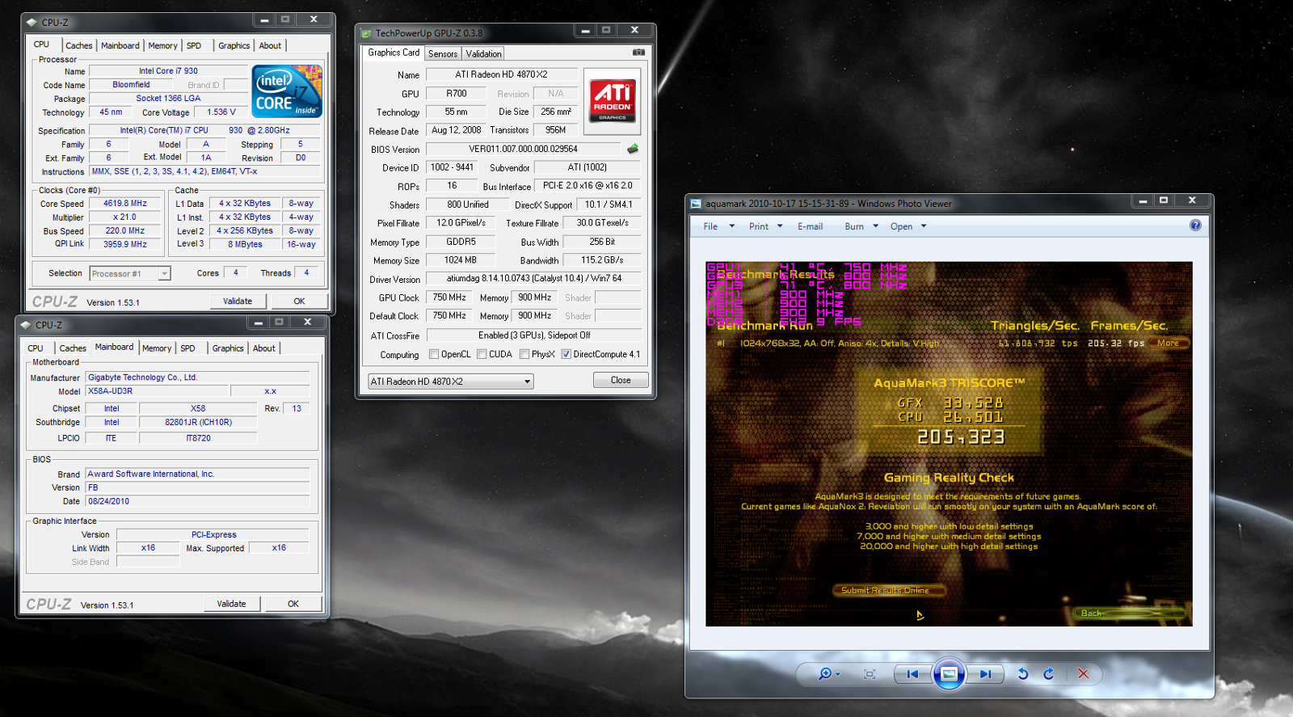Open the ATI Radeon HD 4870 X2 dropdown
1293x717 pixels.
coord(451,382)
